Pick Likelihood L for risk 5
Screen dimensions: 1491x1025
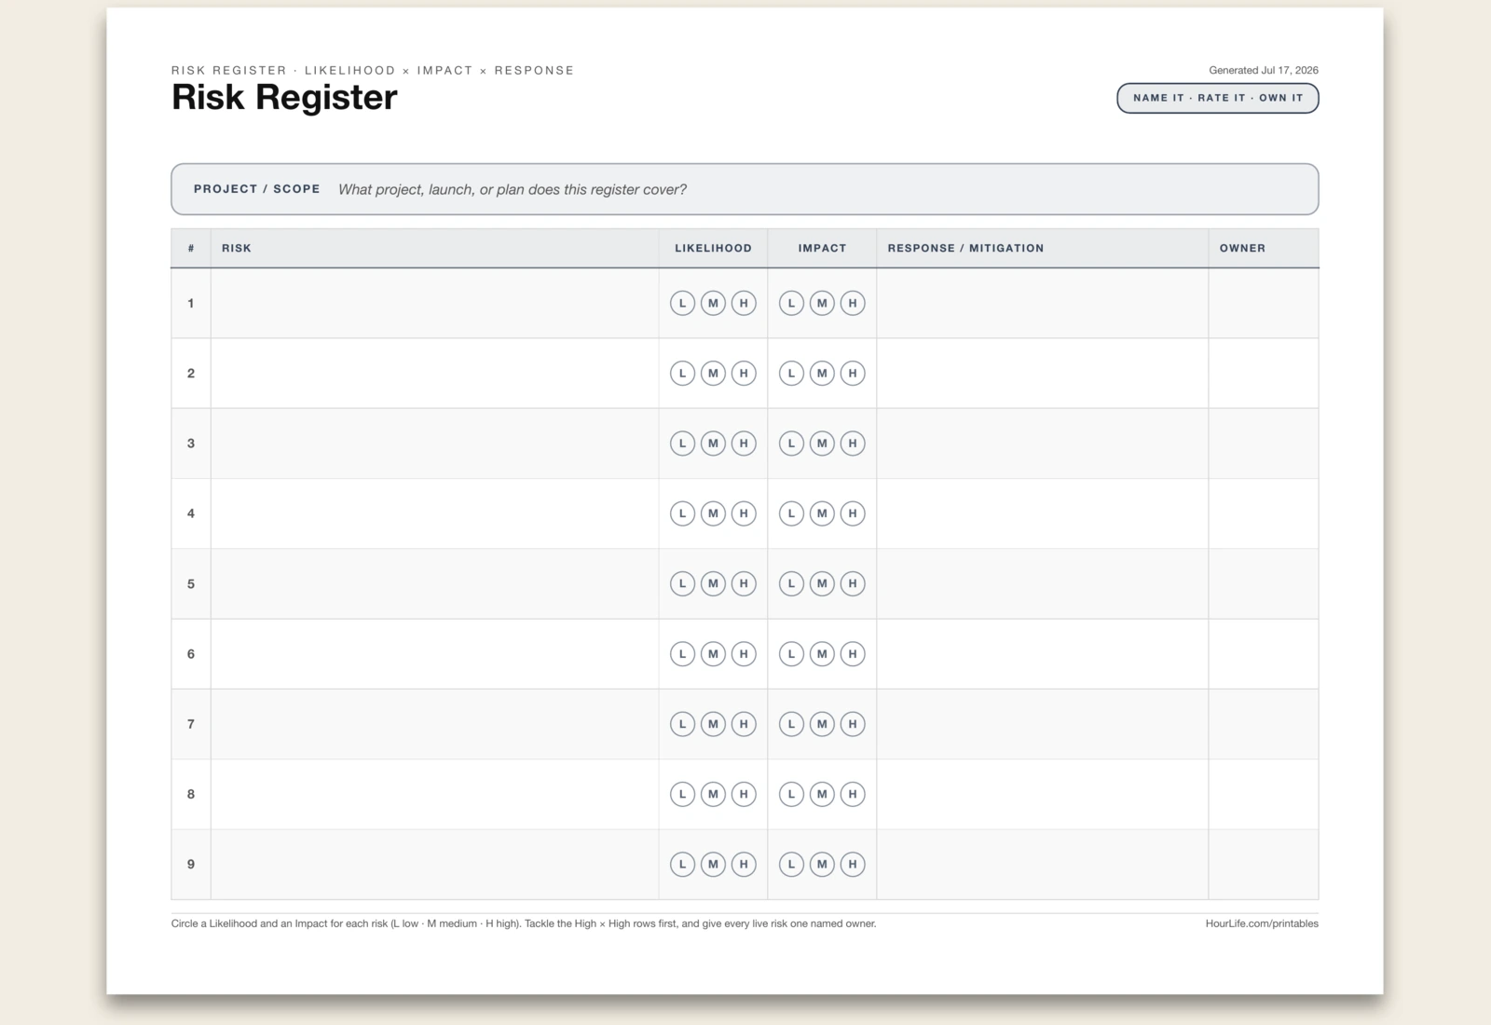pyautogui.click(x=682, y=584)
